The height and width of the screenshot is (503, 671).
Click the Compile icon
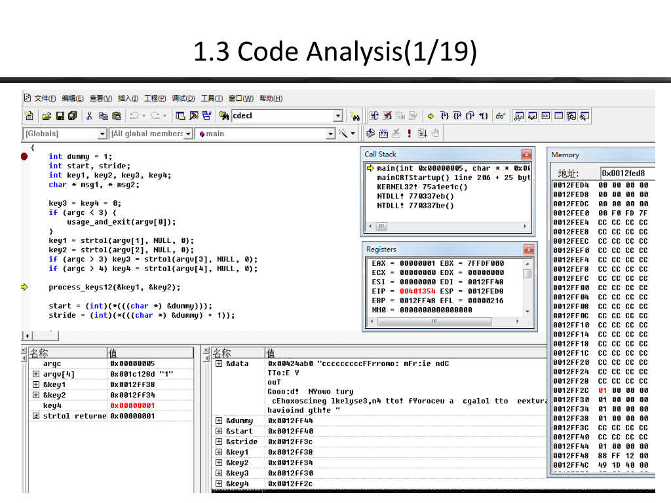point(370,134)
